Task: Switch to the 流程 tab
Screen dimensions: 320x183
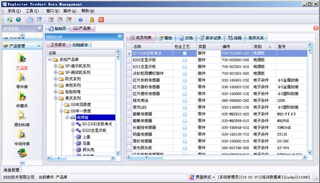Action: coord(235,38)
